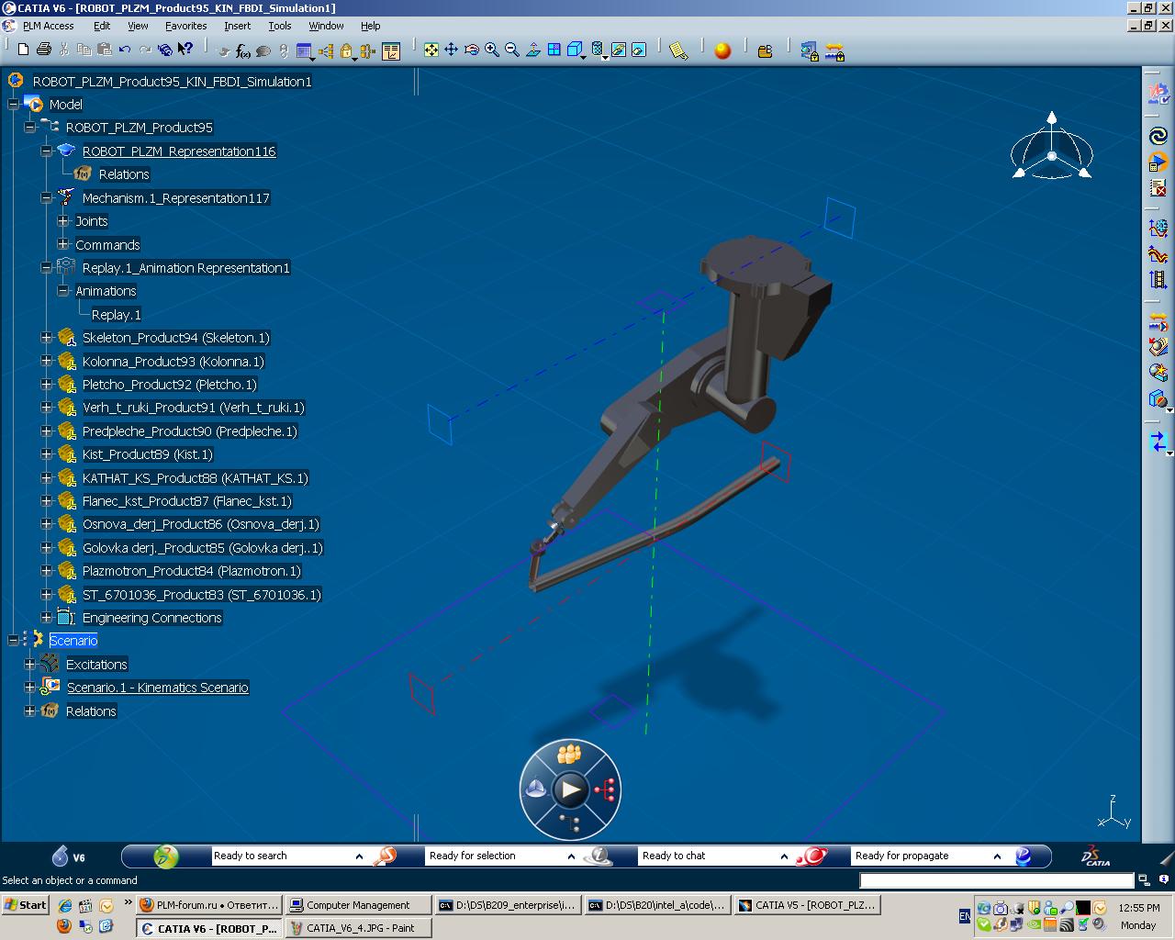Open the Help menu
The image size is (1175, 940).
pos(370,26)
